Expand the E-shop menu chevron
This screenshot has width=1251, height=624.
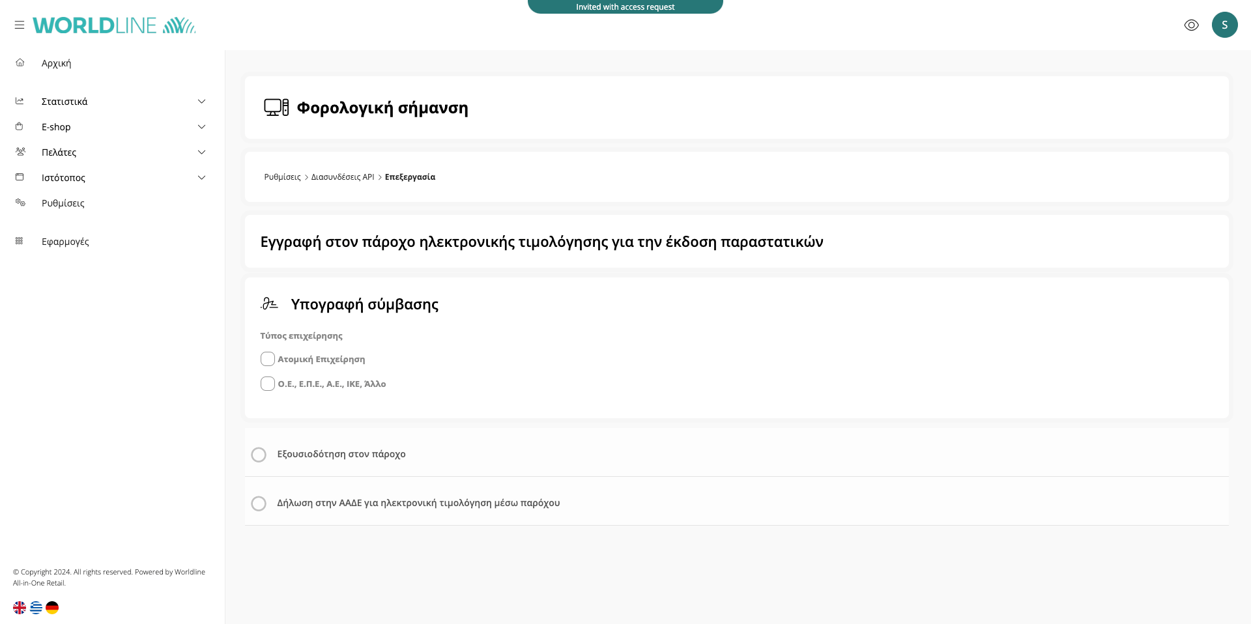tap(201, 127)
